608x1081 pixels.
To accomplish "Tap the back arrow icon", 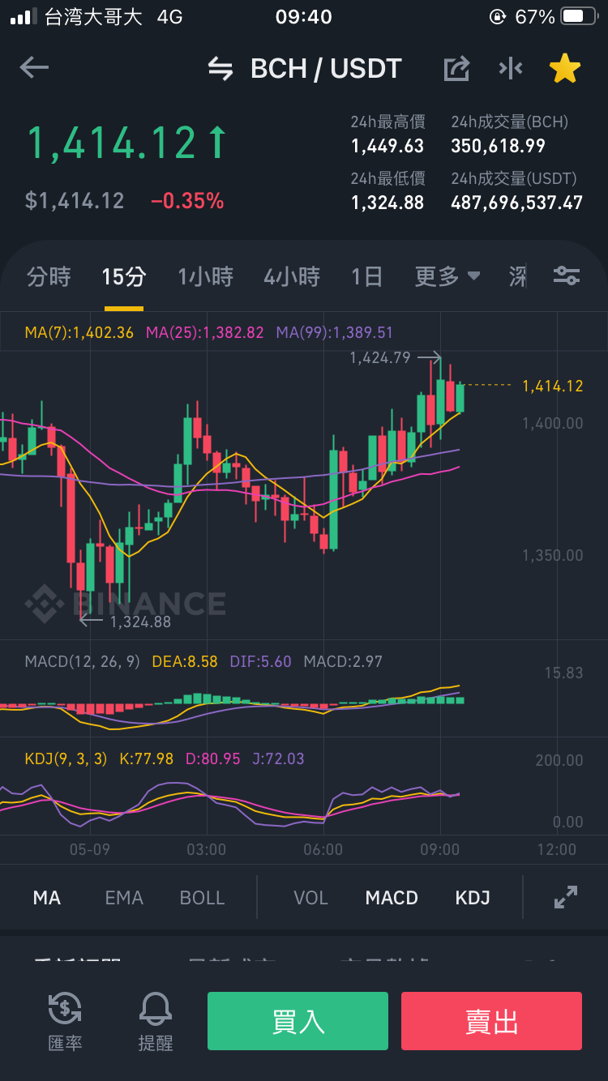I will [x=34, y=67].
